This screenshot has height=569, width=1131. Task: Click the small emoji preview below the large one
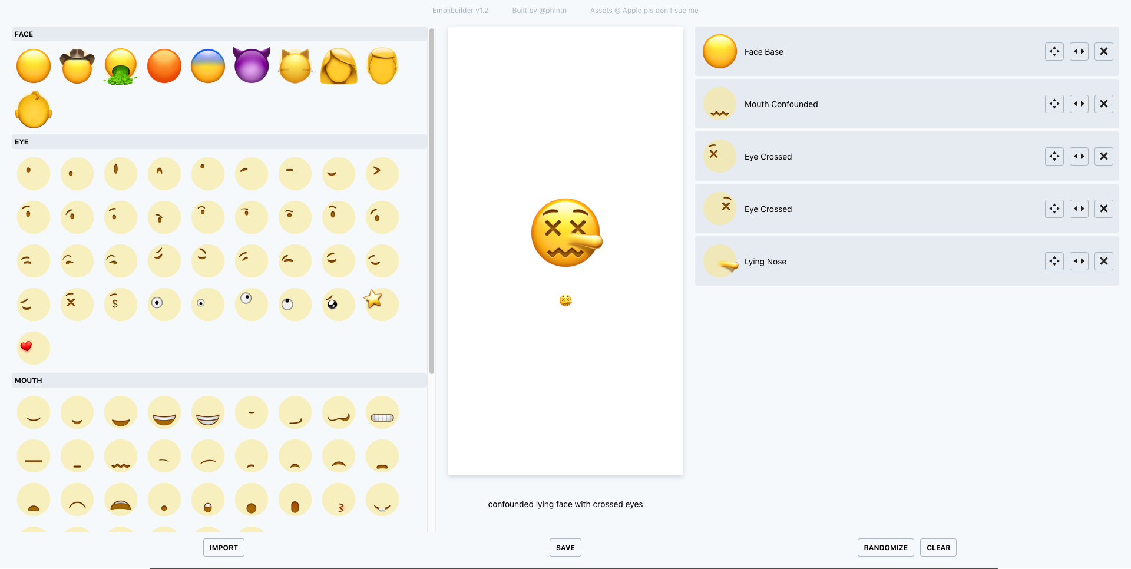pyautogui.click(x=565, y=300)
